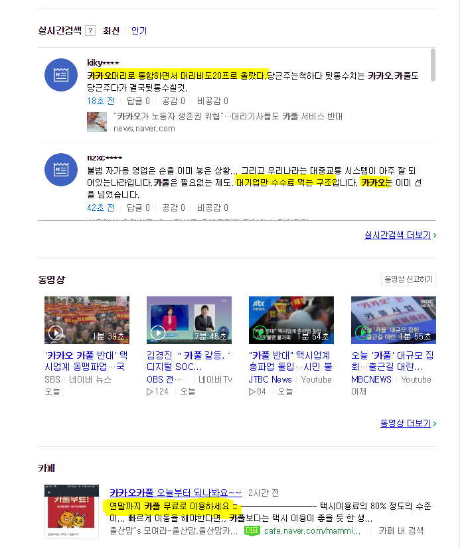Open 김경진 "카풀 갈등 video title
This screenshot has width=466, height=549.
coord(189,361)
